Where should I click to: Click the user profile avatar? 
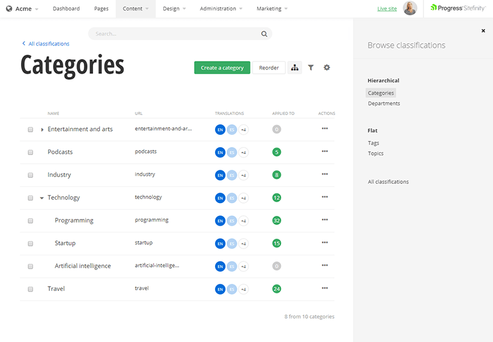[410, 9]
